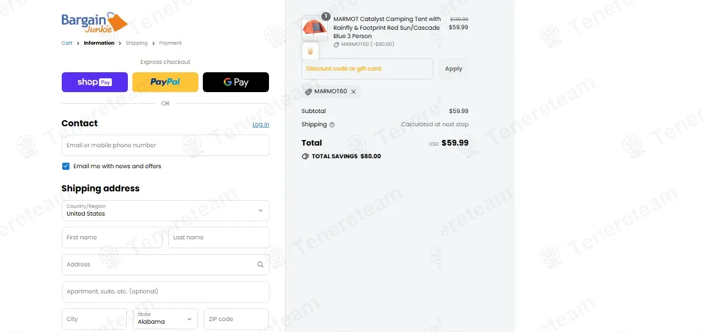Remove the MARMOT60 discount code
Image resolution: width=705 pixels, height=332 pixels.
(x=353, y=92)
